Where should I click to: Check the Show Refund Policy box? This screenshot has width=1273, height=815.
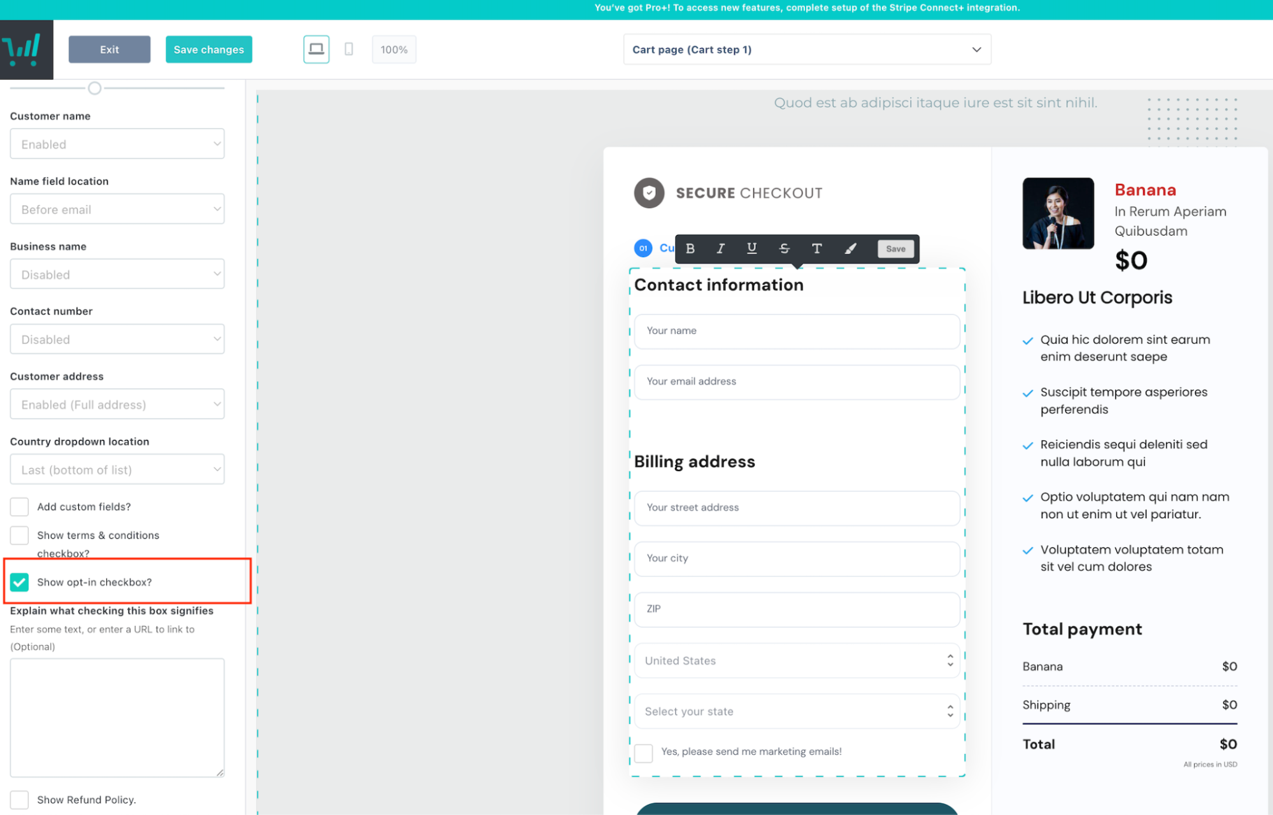[20, 800]
